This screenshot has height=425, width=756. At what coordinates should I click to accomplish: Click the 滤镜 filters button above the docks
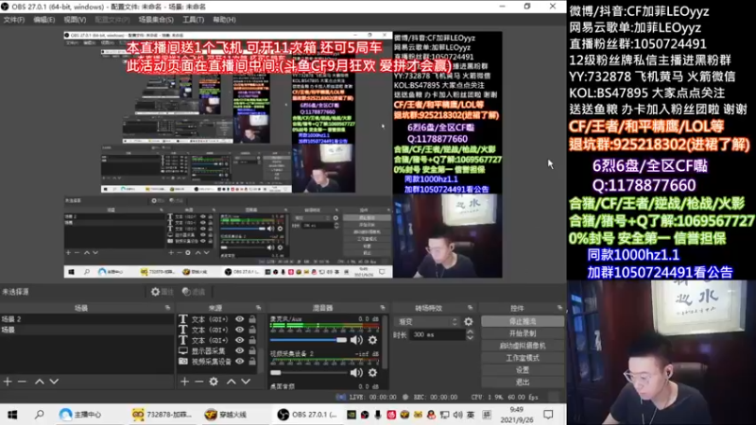click(194, 292)
